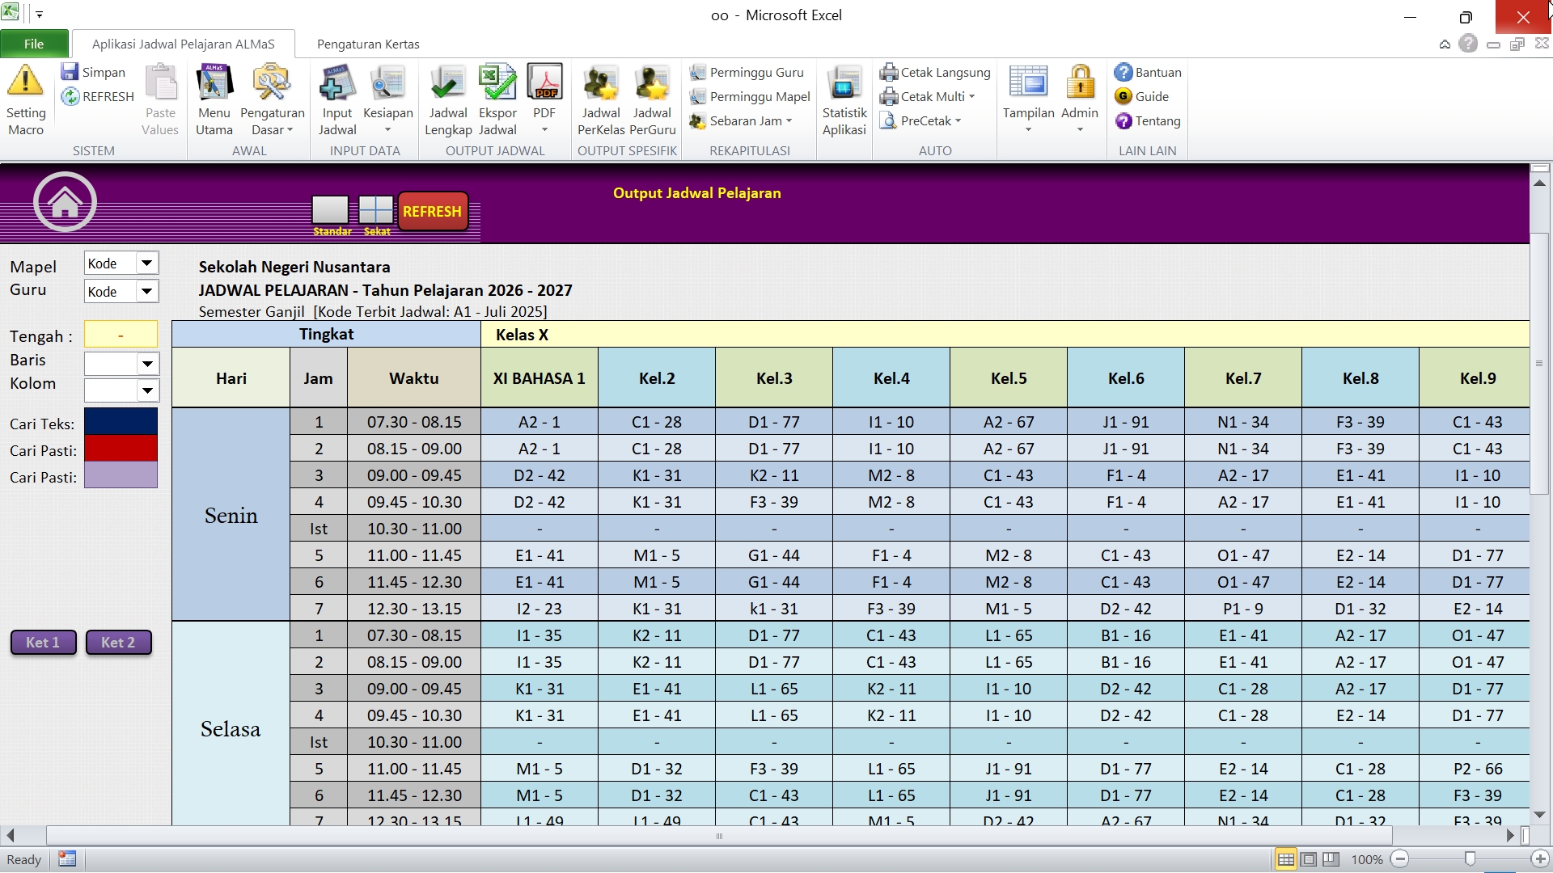The width and height of the screenshot is (1553, 873).
Task: Expand the Guru Kode dropdown
Action: pyautogui.click(x=146, y=291)
